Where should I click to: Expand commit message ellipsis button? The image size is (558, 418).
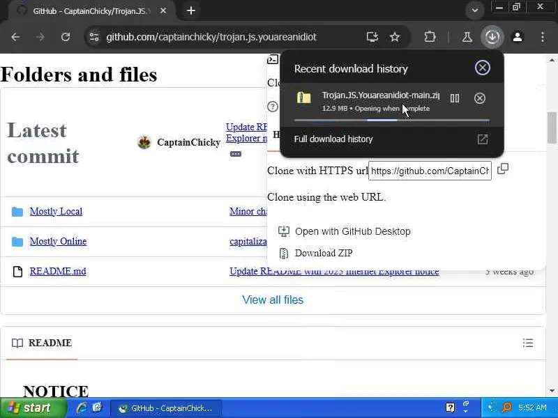236,154
